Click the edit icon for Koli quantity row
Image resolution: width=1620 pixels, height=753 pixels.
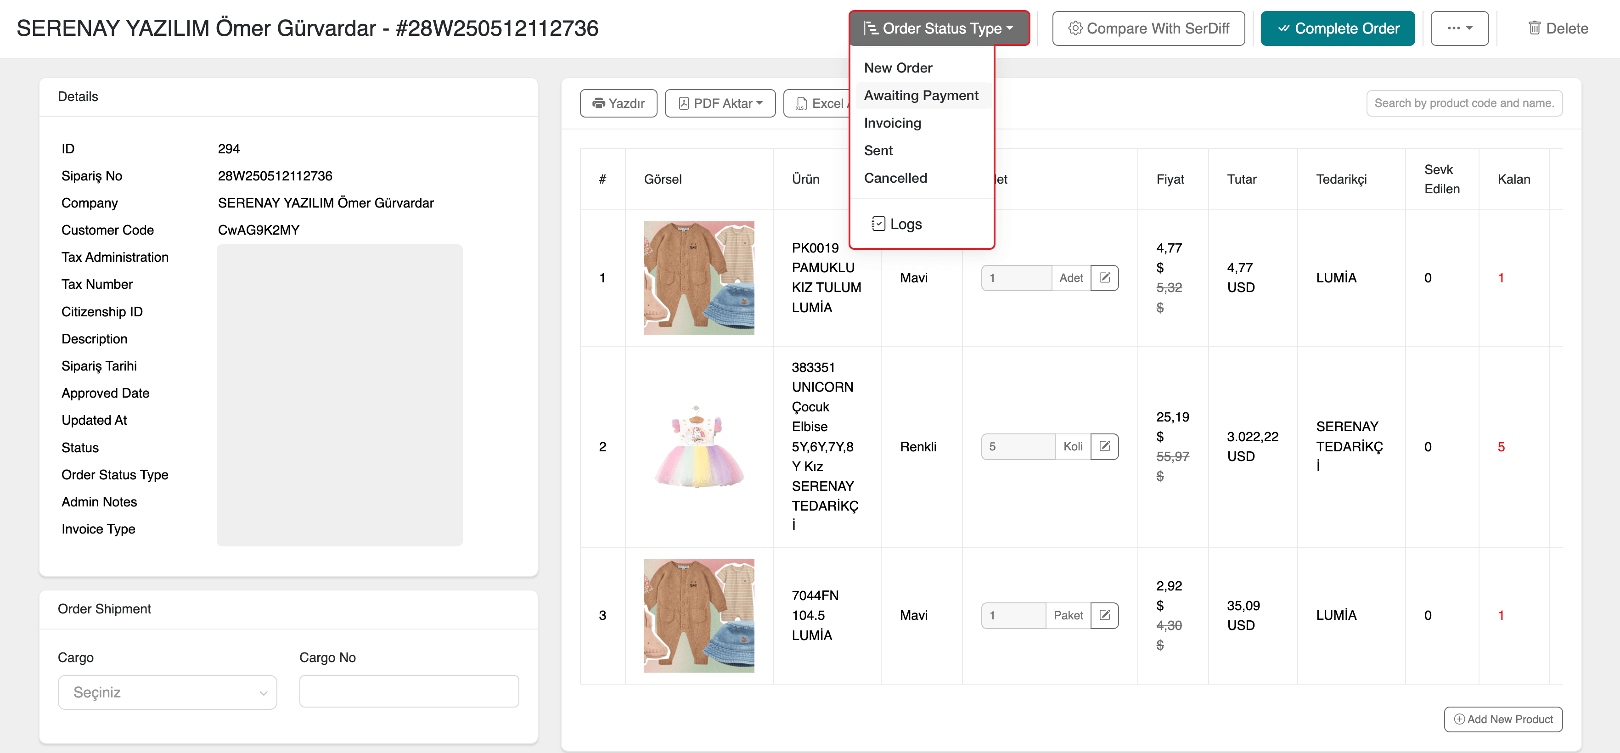tap(1104, 447)
